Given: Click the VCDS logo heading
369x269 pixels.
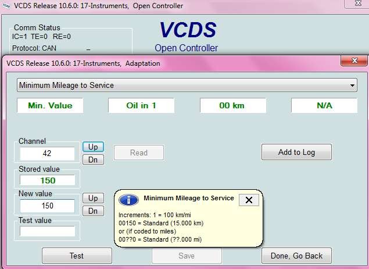Looking at the screenshot, I should pyautogui.click(x=188, y=30).
